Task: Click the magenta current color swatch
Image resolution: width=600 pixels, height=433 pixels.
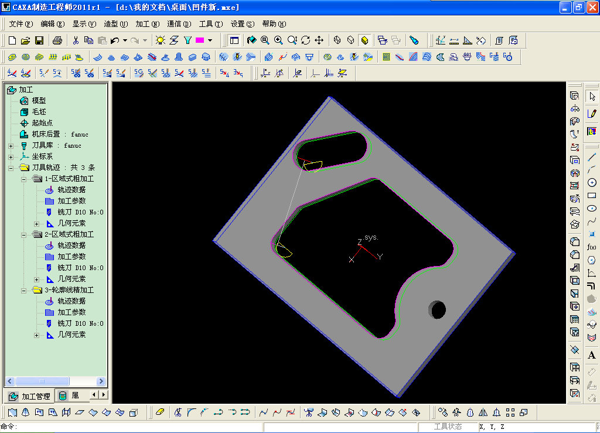Action: point(199,40)
